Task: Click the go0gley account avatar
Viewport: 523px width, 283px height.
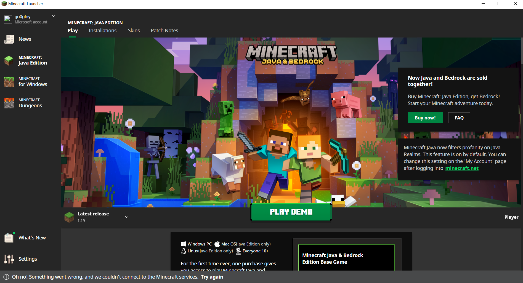Action: [8, 19]
